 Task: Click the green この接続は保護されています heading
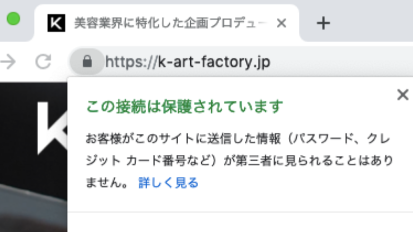185,106
